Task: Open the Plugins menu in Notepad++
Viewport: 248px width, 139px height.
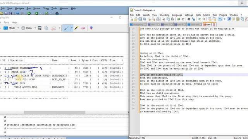Action: pyautogui.click(x=223, y=15)
